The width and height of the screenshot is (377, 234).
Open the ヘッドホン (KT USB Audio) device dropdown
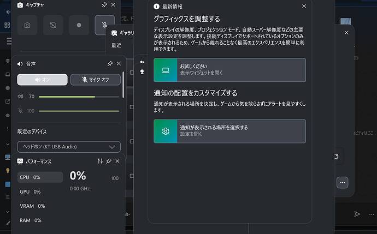pos(69,147)
